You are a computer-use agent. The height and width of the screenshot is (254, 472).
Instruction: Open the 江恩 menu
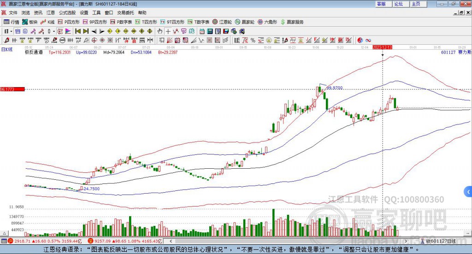51,12
